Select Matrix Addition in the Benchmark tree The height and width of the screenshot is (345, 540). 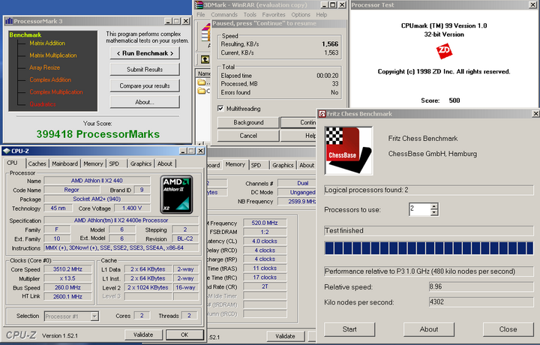47,43
